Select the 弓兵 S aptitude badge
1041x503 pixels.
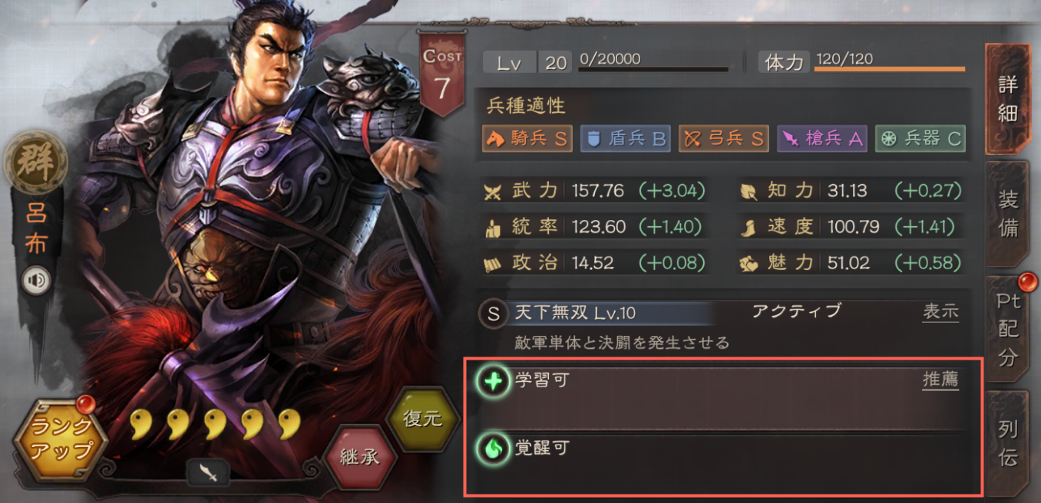point(724,139)
